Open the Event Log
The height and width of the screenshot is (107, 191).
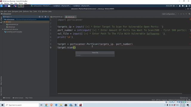coord(184,98)
